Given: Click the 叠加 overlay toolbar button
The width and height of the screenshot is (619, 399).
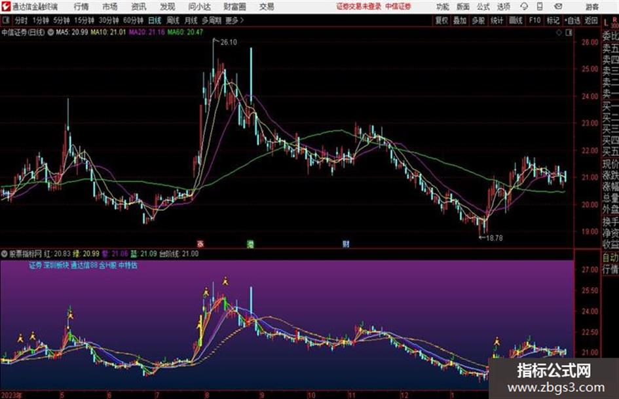Looking at the screenshot, I should point(460,20).
